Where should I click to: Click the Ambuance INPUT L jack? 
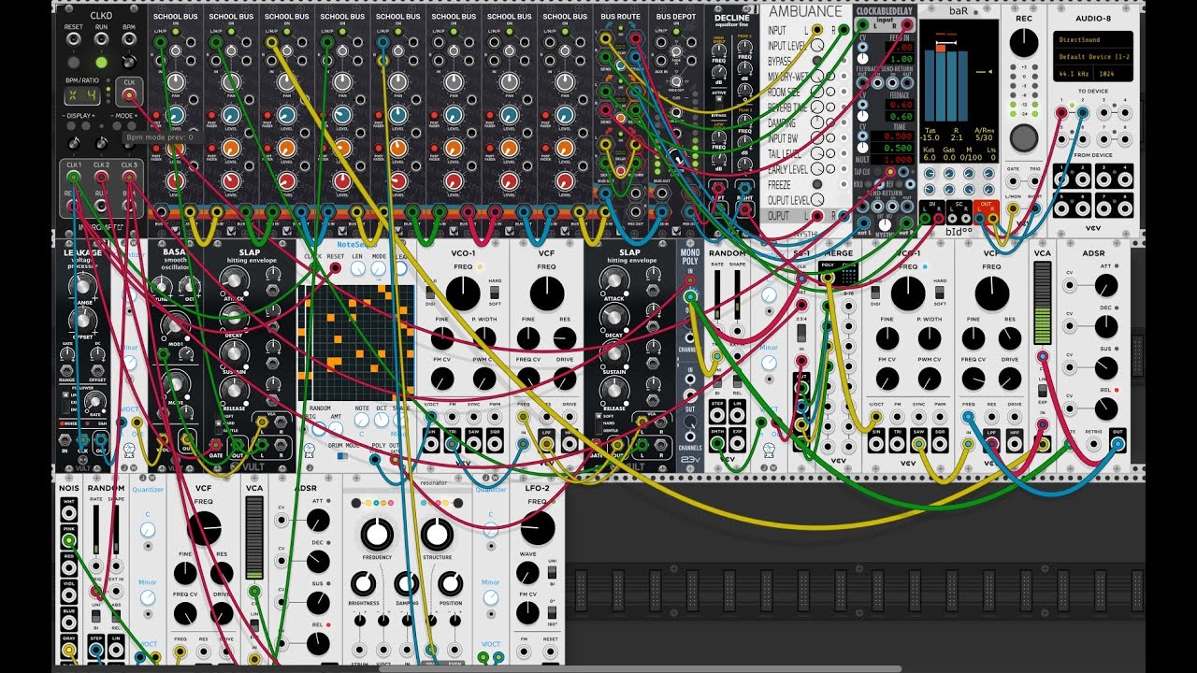pos(815,30)
